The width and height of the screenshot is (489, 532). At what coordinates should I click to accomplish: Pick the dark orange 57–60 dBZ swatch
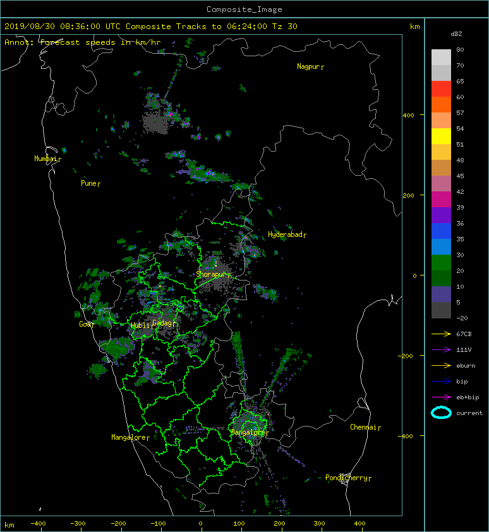[x=441, y=105]
